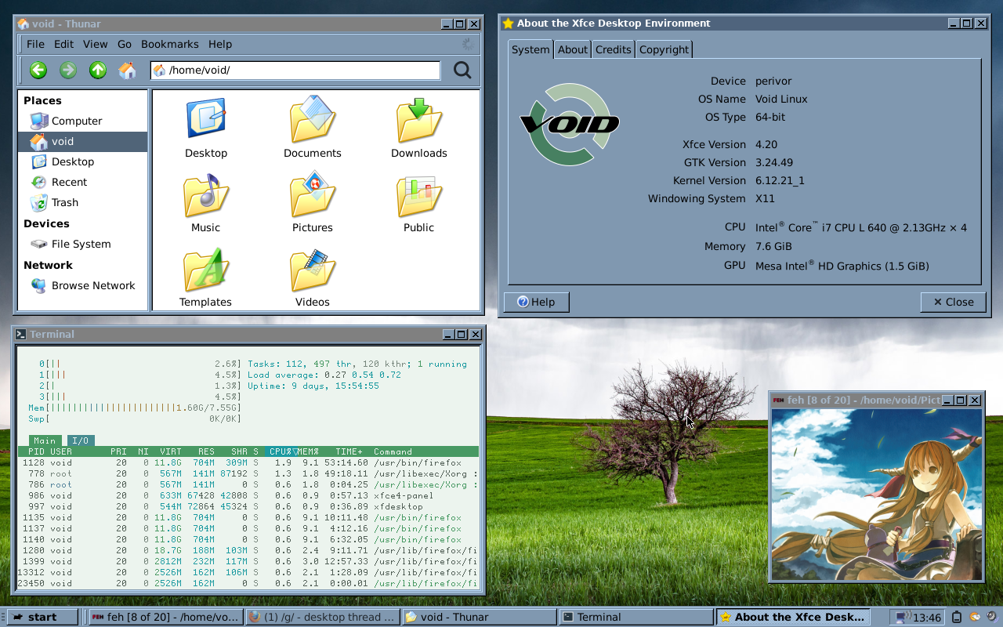Go forward in Thunar with the right arrow
1003x627 pixels.
68,71
